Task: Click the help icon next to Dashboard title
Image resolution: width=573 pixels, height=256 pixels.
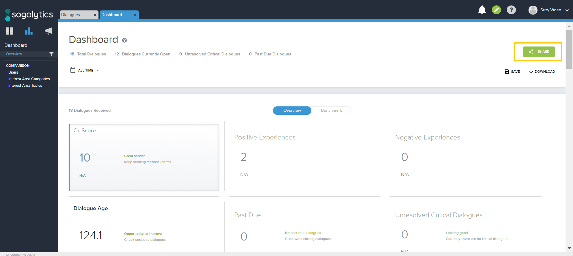Action: point(124,40)
